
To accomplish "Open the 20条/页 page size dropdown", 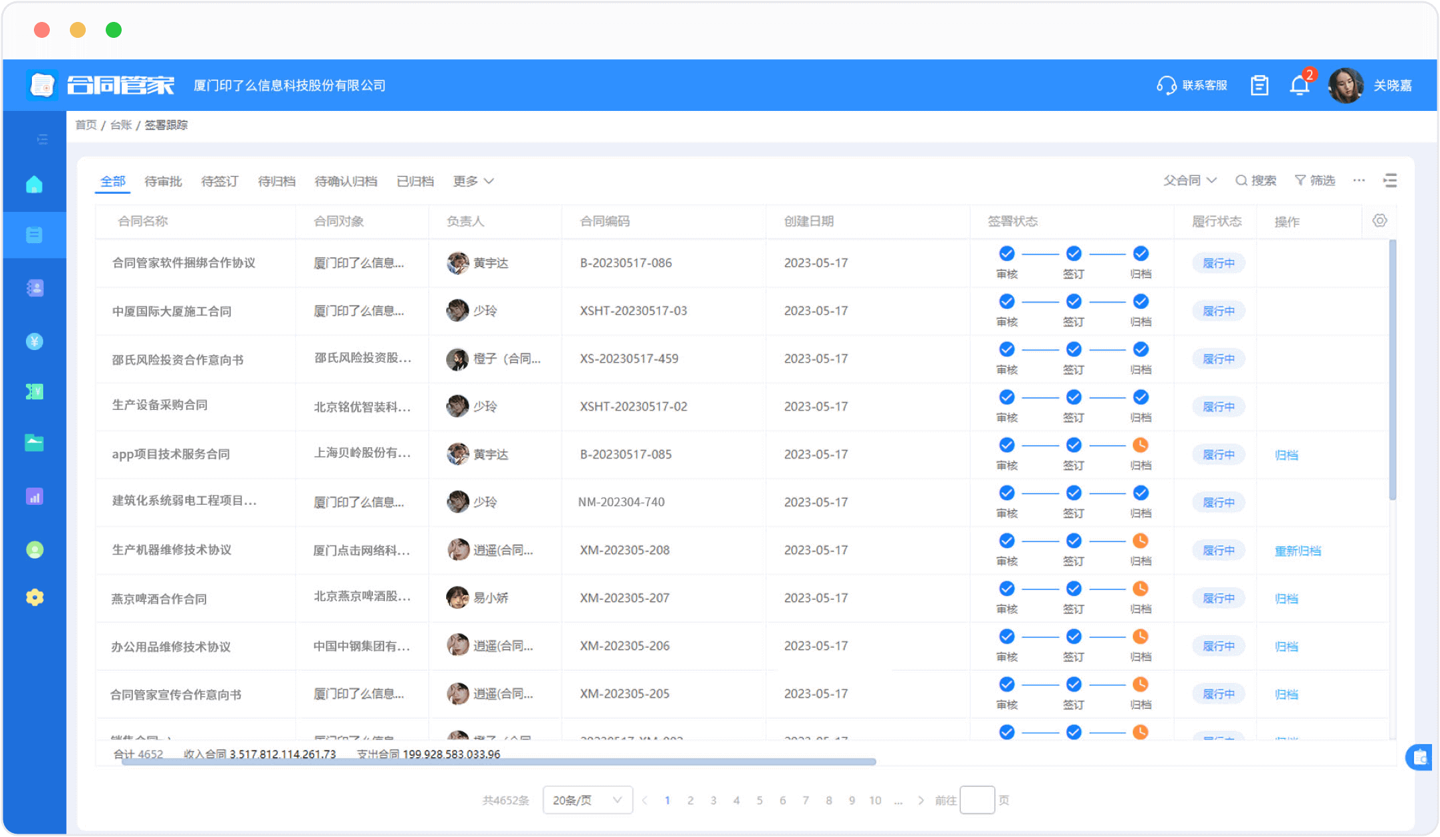I will [x=587, y=800].
